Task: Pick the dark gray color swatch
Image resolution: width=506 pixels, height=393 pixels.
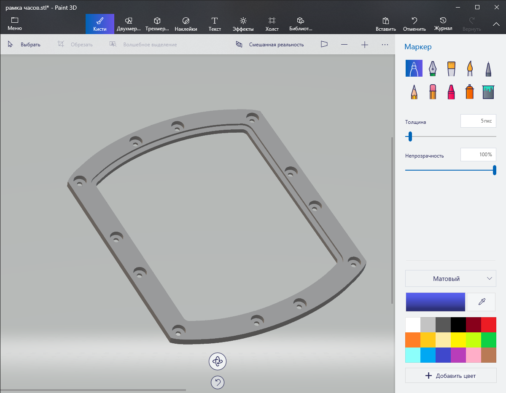Action: [x=443, y=325]
